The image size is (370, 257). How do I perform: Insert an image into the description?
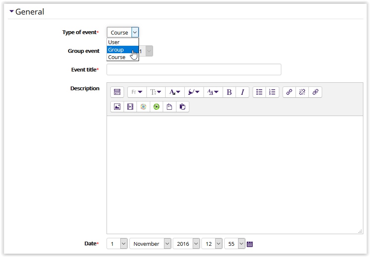pyautogui.click(x=117, y=106)
